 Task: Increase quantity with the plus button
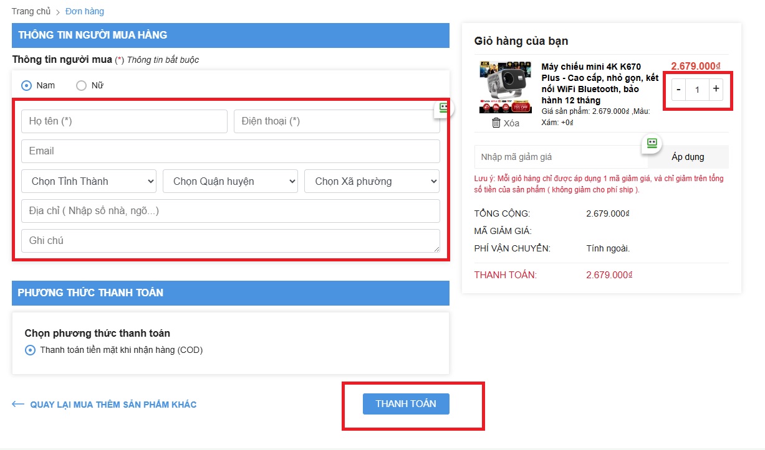pos(716,89)
